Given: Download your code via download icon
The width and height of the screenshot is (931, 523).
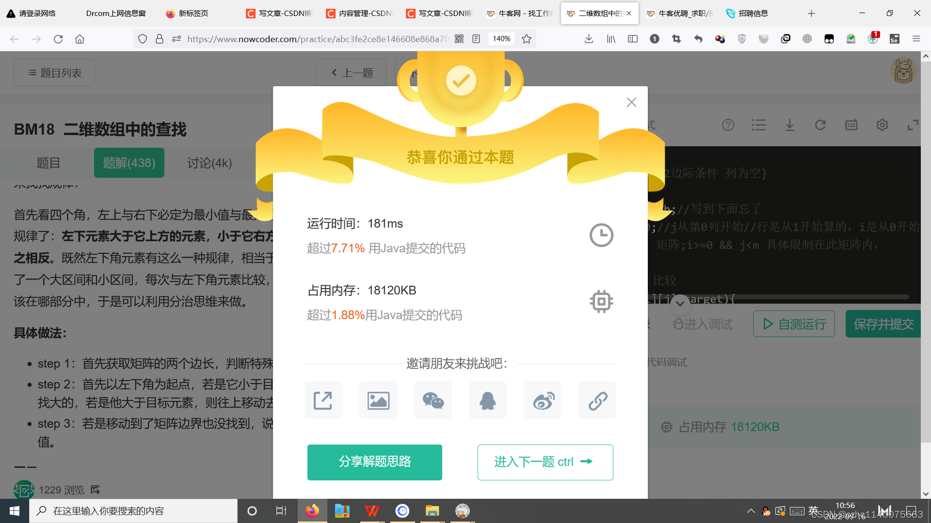Looking at the screenshot, I should tap(789, 125).
